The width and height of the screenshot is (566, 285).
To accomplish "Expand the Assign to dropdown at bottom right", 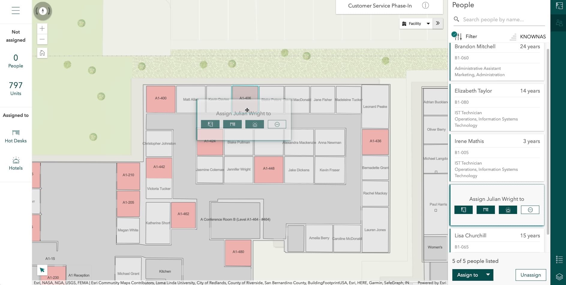I will [x=472, y=275].
